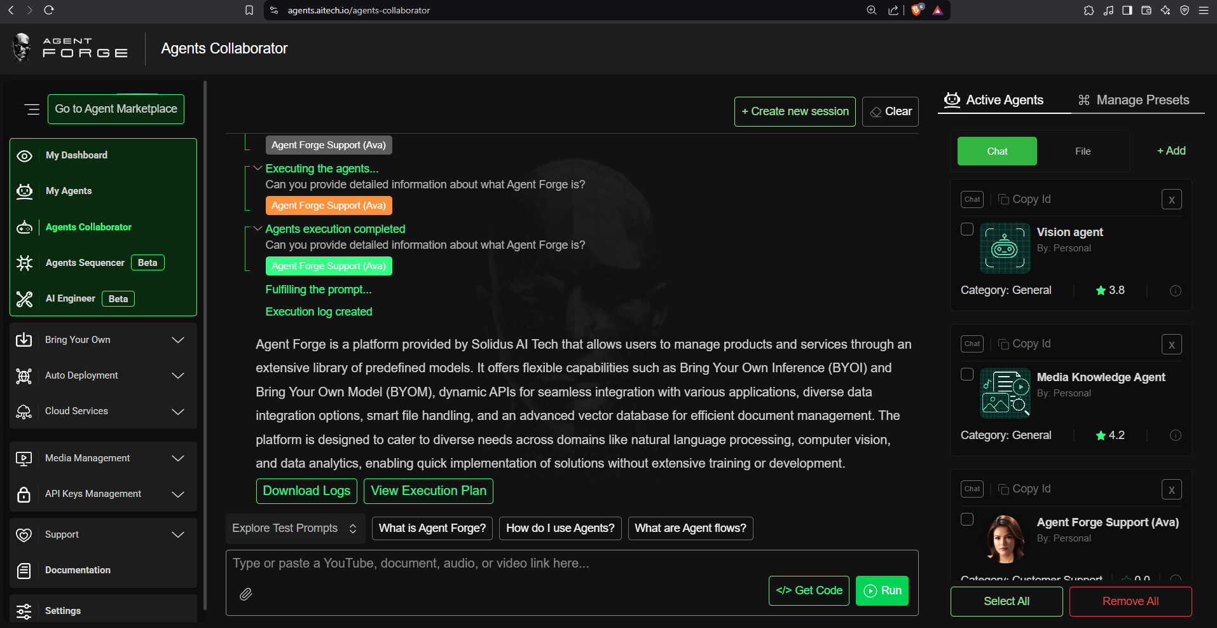Click the API Keys Management lock icon
The width and height of the screenshot is (1217, 628).
[x=24, y=494]
